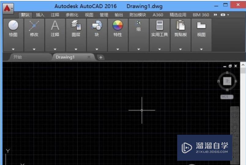The width and height of the screenshot is (246, 165).
Task: Switch to the Manage (管理) ribbon tab
Action: click(x=104, y=15)
